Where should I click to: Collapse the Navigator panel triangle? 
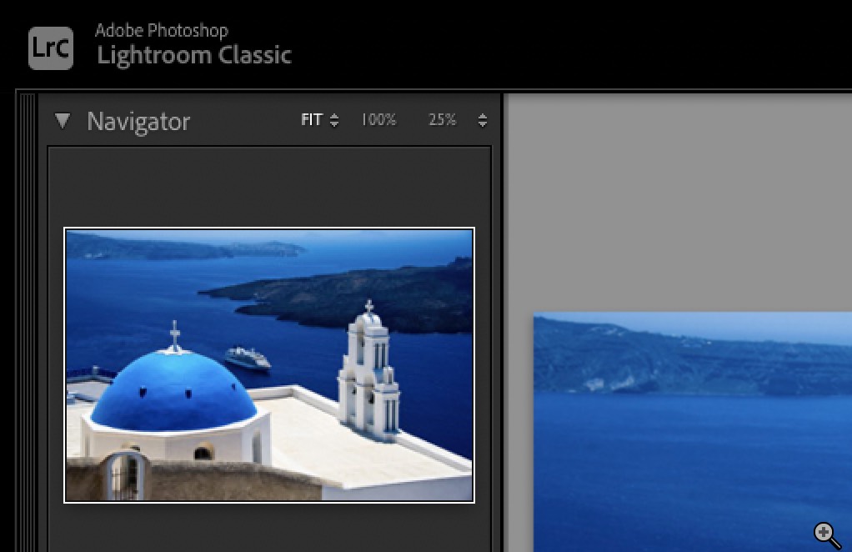pyautogui.click(x=63, y=121)
